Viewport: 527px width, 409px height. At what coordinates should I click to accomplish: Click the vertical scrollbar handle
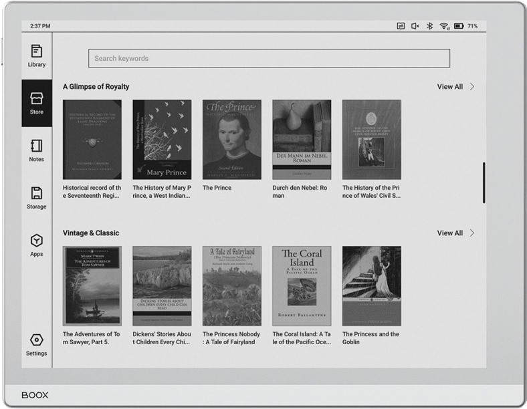[x=484, y=182]
